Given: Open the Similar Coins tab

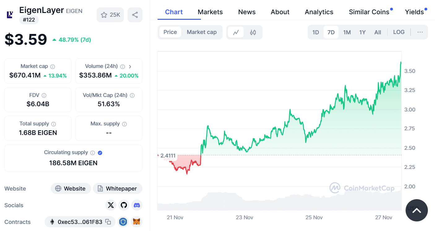Looking at the screenshot, I should click(369, 12).
